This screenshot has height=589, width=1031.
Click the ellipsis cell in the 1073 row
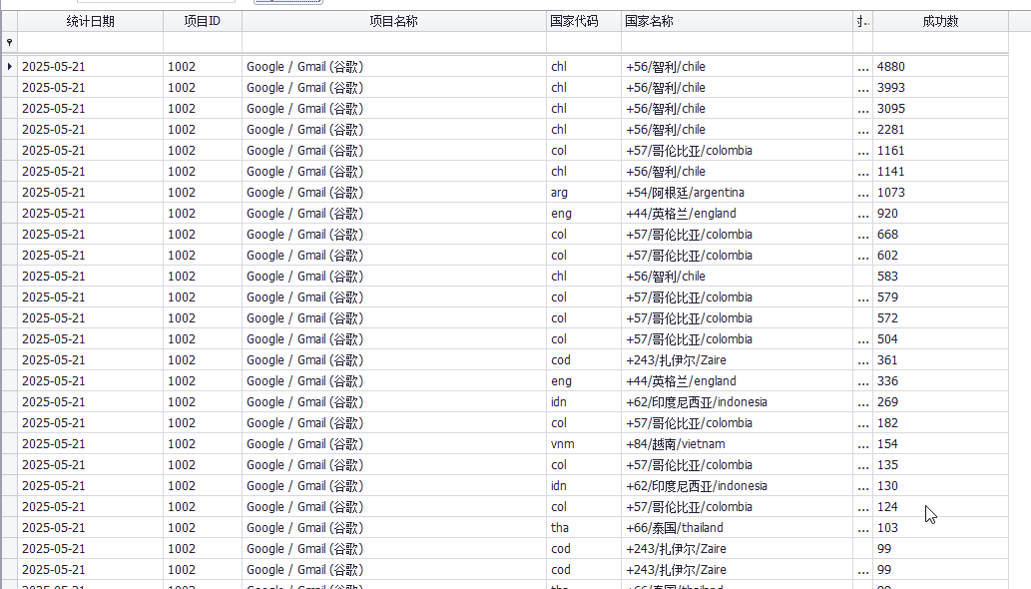[862, 193]
